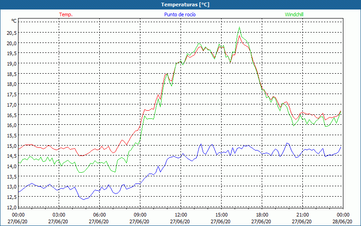Click the 06:00 time axis label
This screenshot has width=361, height=226.
pos(99,215)
